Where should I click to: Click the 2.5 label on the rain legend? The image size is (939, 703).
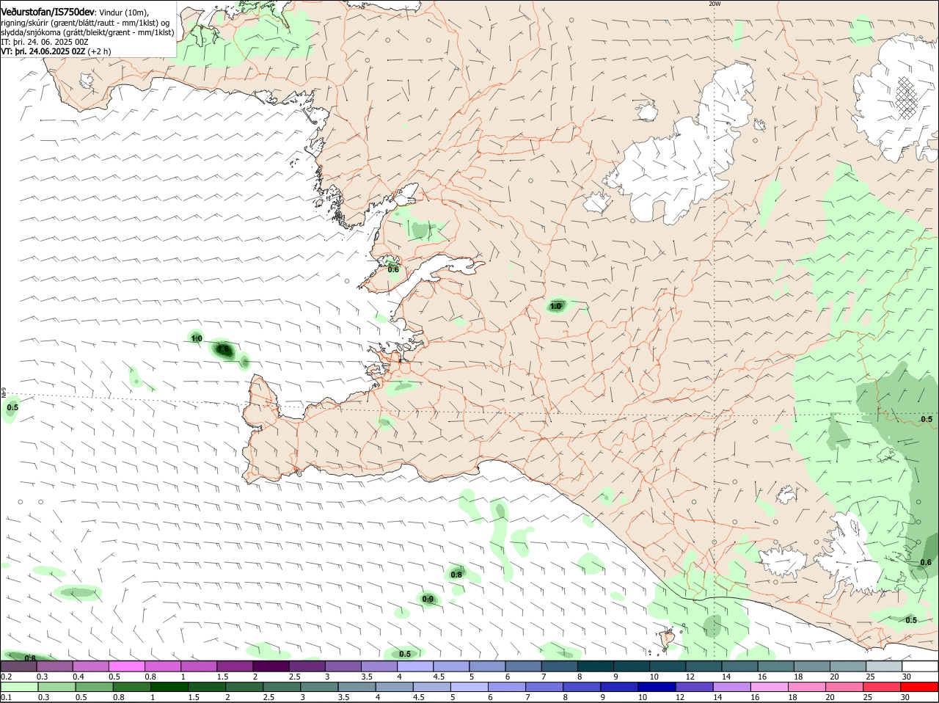click(x=269, y=697)
